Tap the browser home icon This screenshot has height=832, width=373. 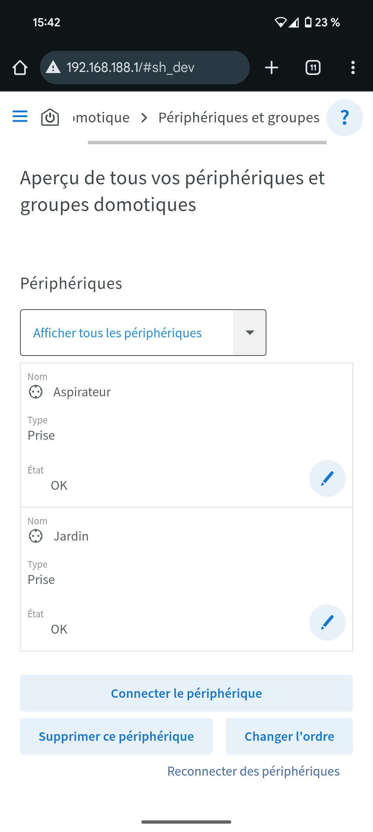(x=20, y=67)
